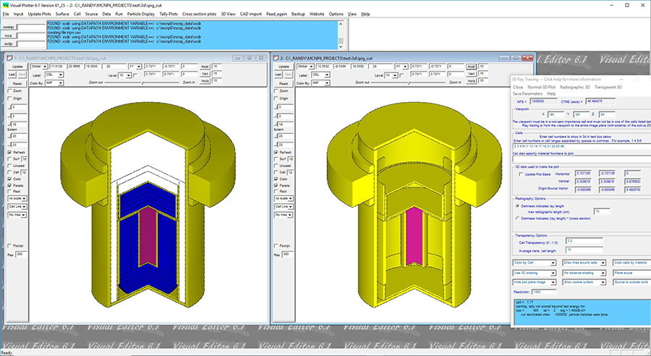Open 'No distance shading' dropdown
This screenshot has height=356, width=651.
click(584, 273)
